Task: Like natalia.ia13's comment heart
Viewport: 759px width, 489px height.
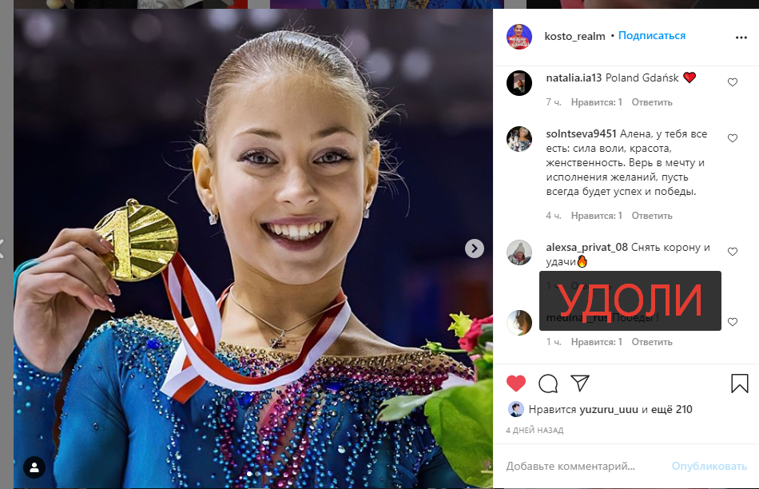Action: point(733,82)
